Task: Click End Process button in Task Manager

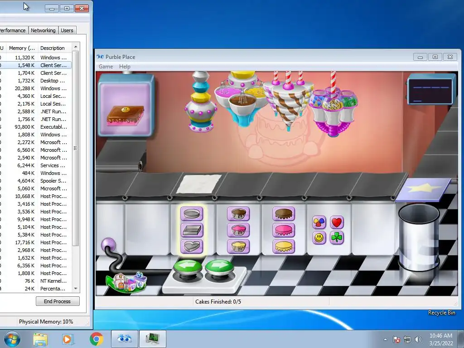Action: pos(58,301)
